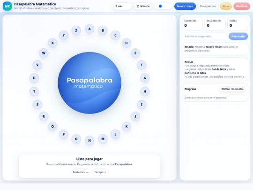
Task: Click the Tiempo counter pill
Action: coord(100,172)
